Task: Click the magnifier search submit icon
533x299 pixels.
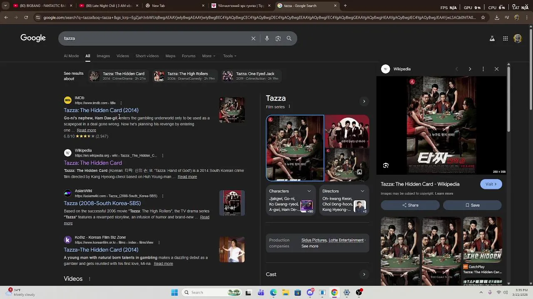Action: [x=289, y=38]
